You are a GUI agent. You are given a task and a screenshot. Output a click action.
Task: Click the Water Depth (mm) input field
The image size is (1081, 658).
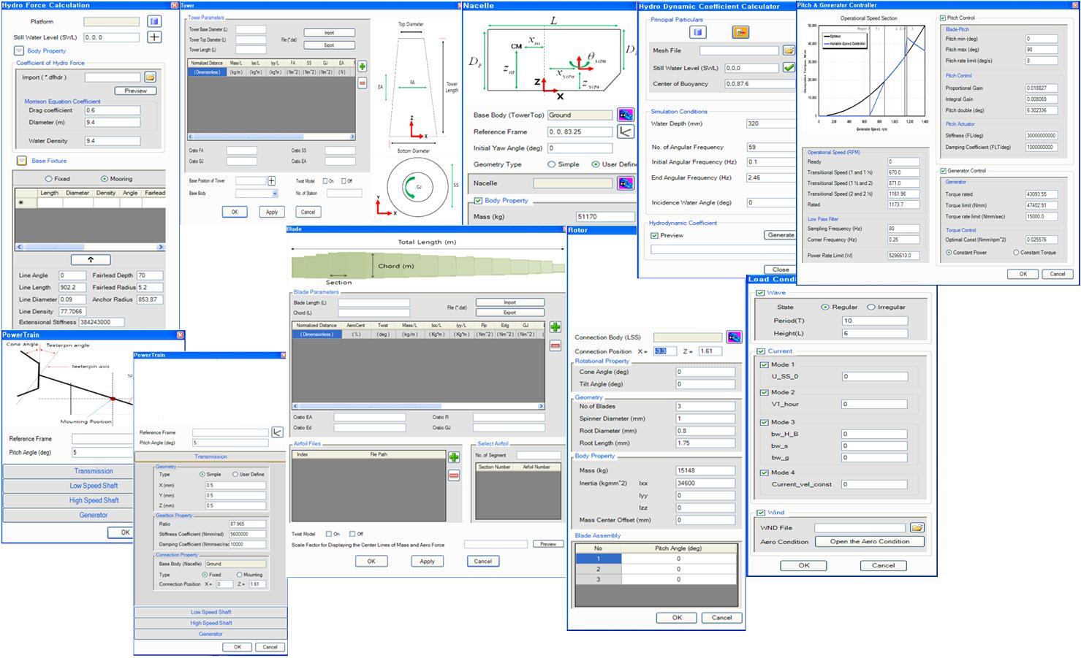(x=770, y=123)
